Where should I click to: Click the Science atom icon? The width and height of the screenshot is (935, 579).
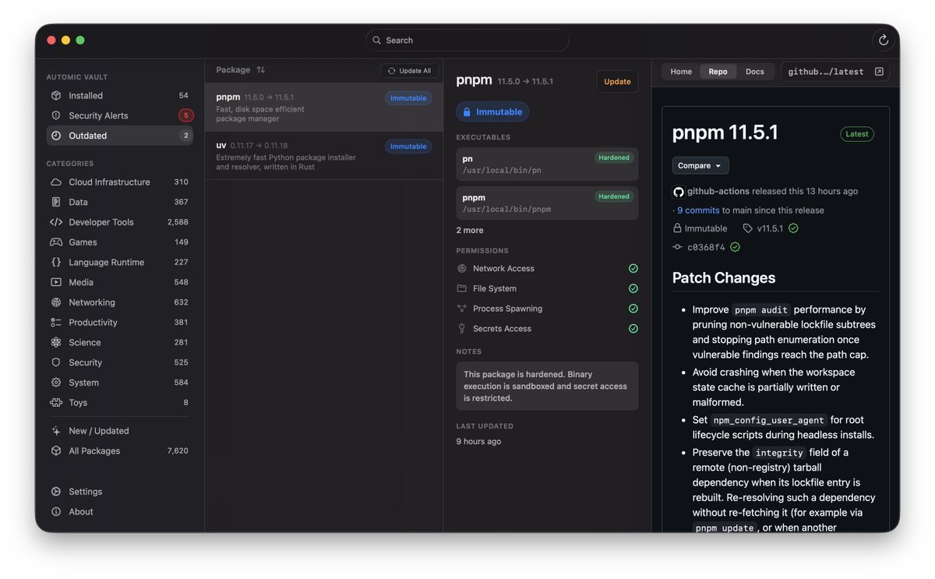pos(56,343)
